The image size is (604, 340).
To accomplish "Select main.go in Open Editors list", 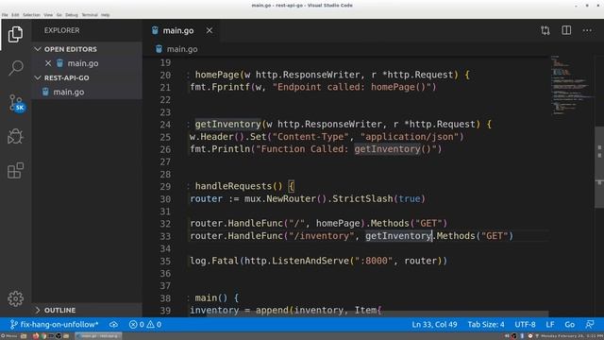I will [x=87, y=63].
